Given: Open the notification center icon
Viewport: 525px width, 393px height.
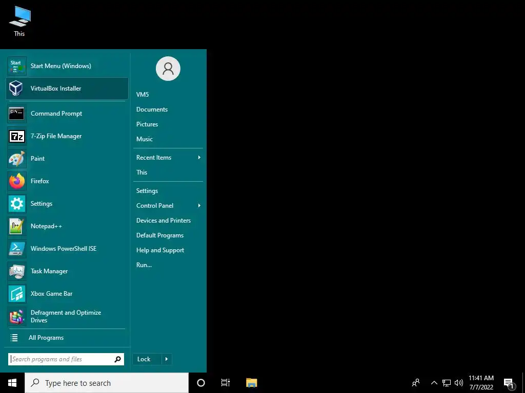Looking at the screenshot, I should 509,384.
